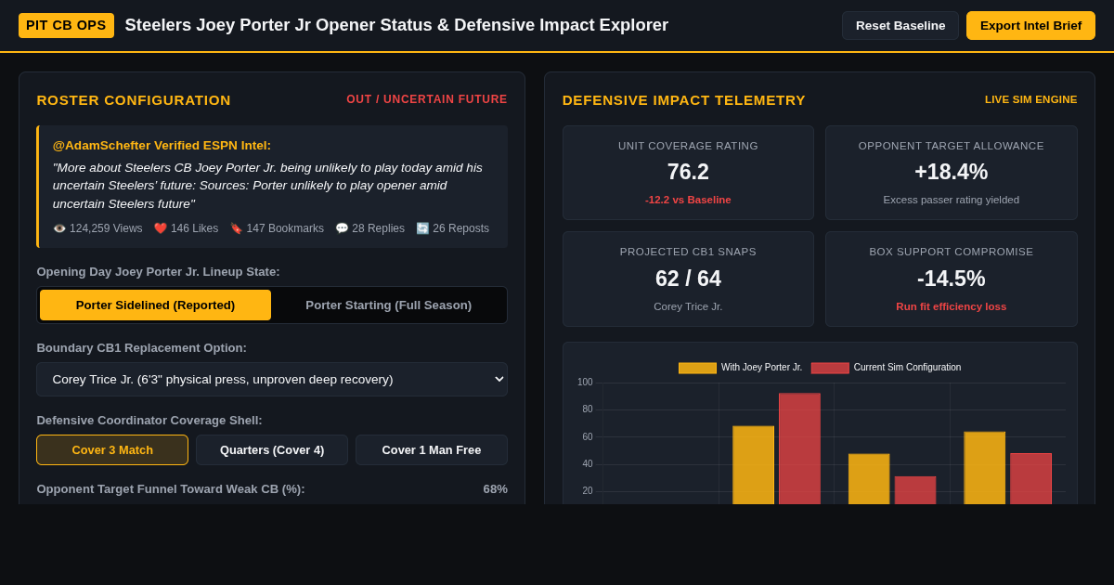Click the Roster Configuration heading
The width and height of the screenshot is (1114, 585).
(134, 99)
